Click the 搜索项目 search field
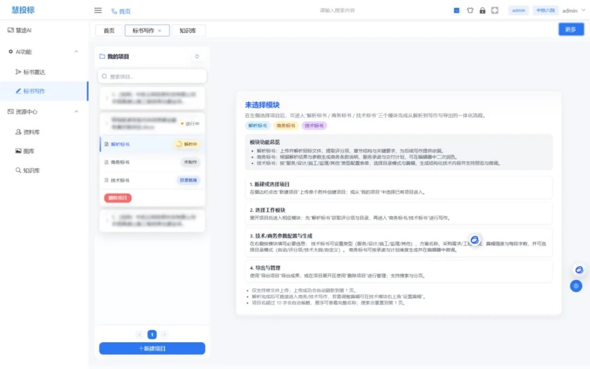This screenshot has height=369, width=590. coord(152,77)
